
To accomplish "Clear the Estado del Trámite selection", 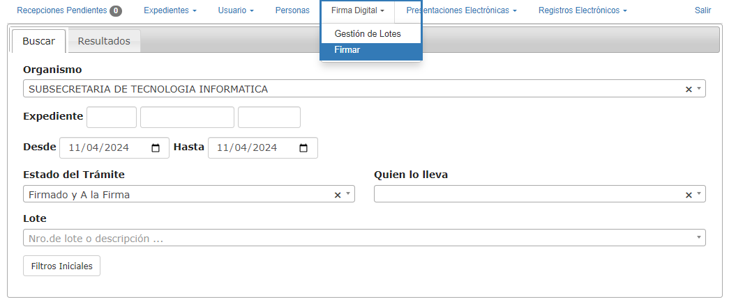I will pyautogui.click(x=338, y=195).
